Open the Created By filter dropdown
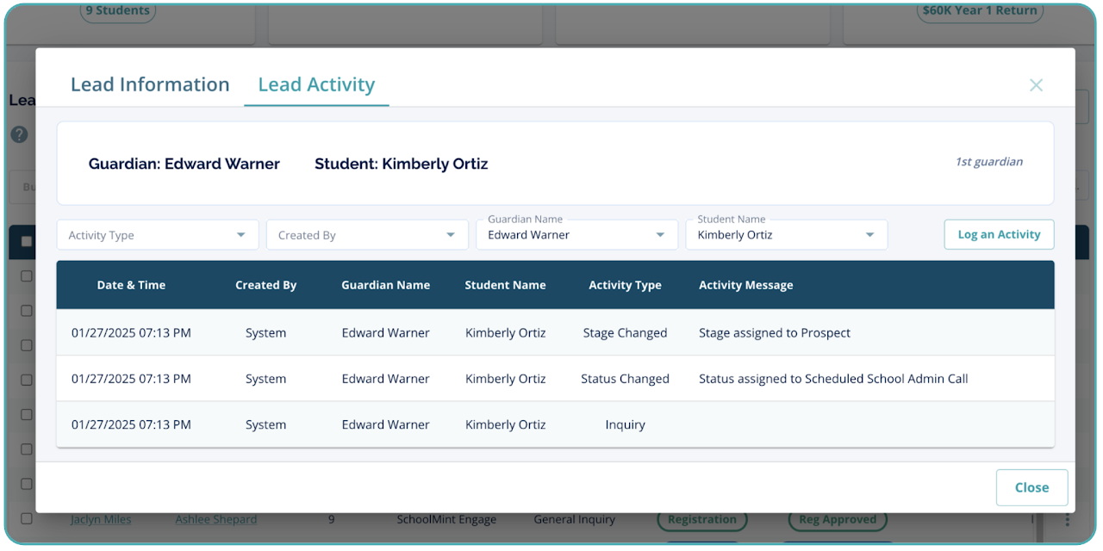The image size is (1103, 551). [367, 235]
